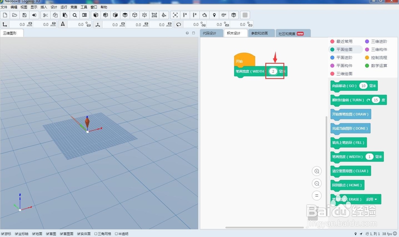Copy using the duplicate pages icon

click(x=55, y=15)
